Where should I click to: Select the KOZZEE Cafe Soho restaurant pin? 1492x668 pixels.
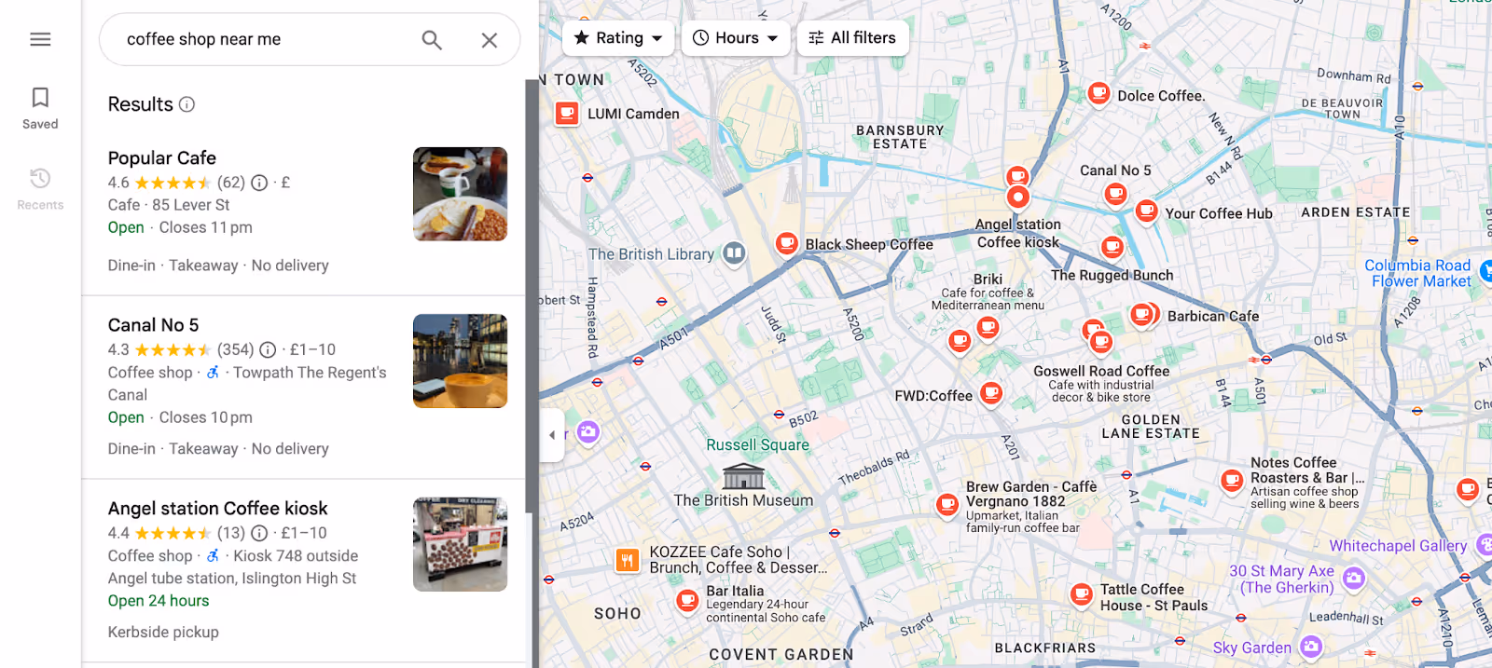[x=627, y=560]
